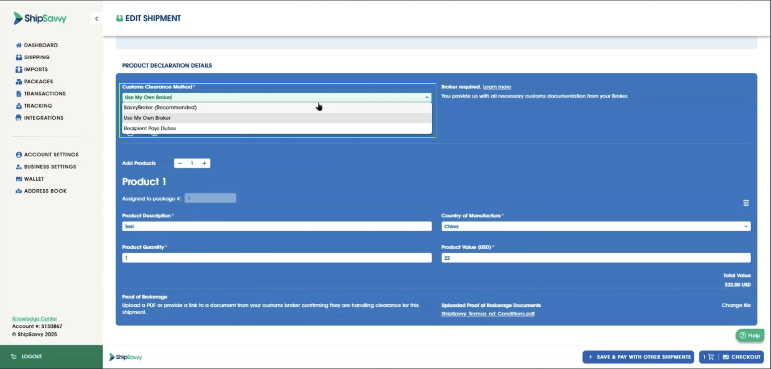The image size is (771, 369).
Task: Click the Address Book icon
Action: click(x=19, y=191)
